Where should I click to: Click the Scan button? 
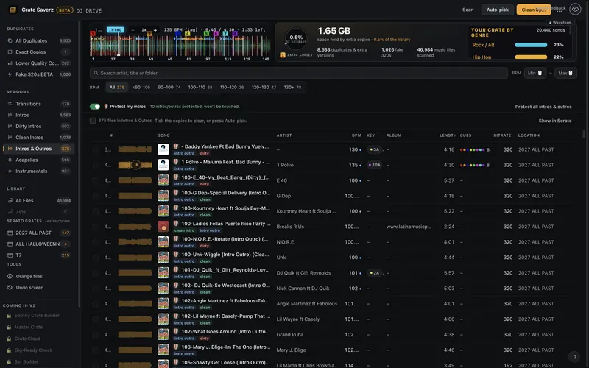tap(468, 10)
